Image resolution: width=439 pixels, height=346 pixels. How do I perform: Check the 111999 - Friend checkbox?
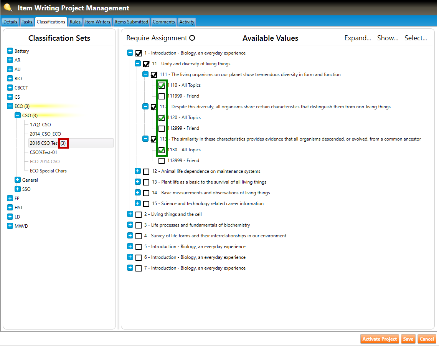(162, 96)
